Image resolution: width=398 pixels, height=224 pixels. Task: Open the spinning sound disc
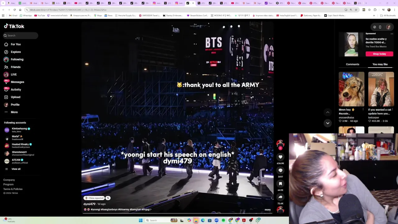click(280, 210)
